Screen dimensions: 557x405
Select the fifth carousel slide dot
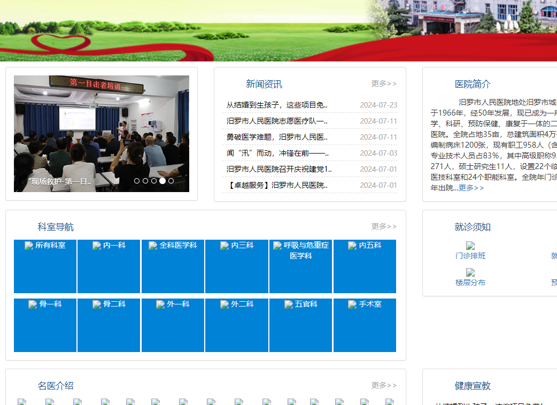tap(171, 181)
